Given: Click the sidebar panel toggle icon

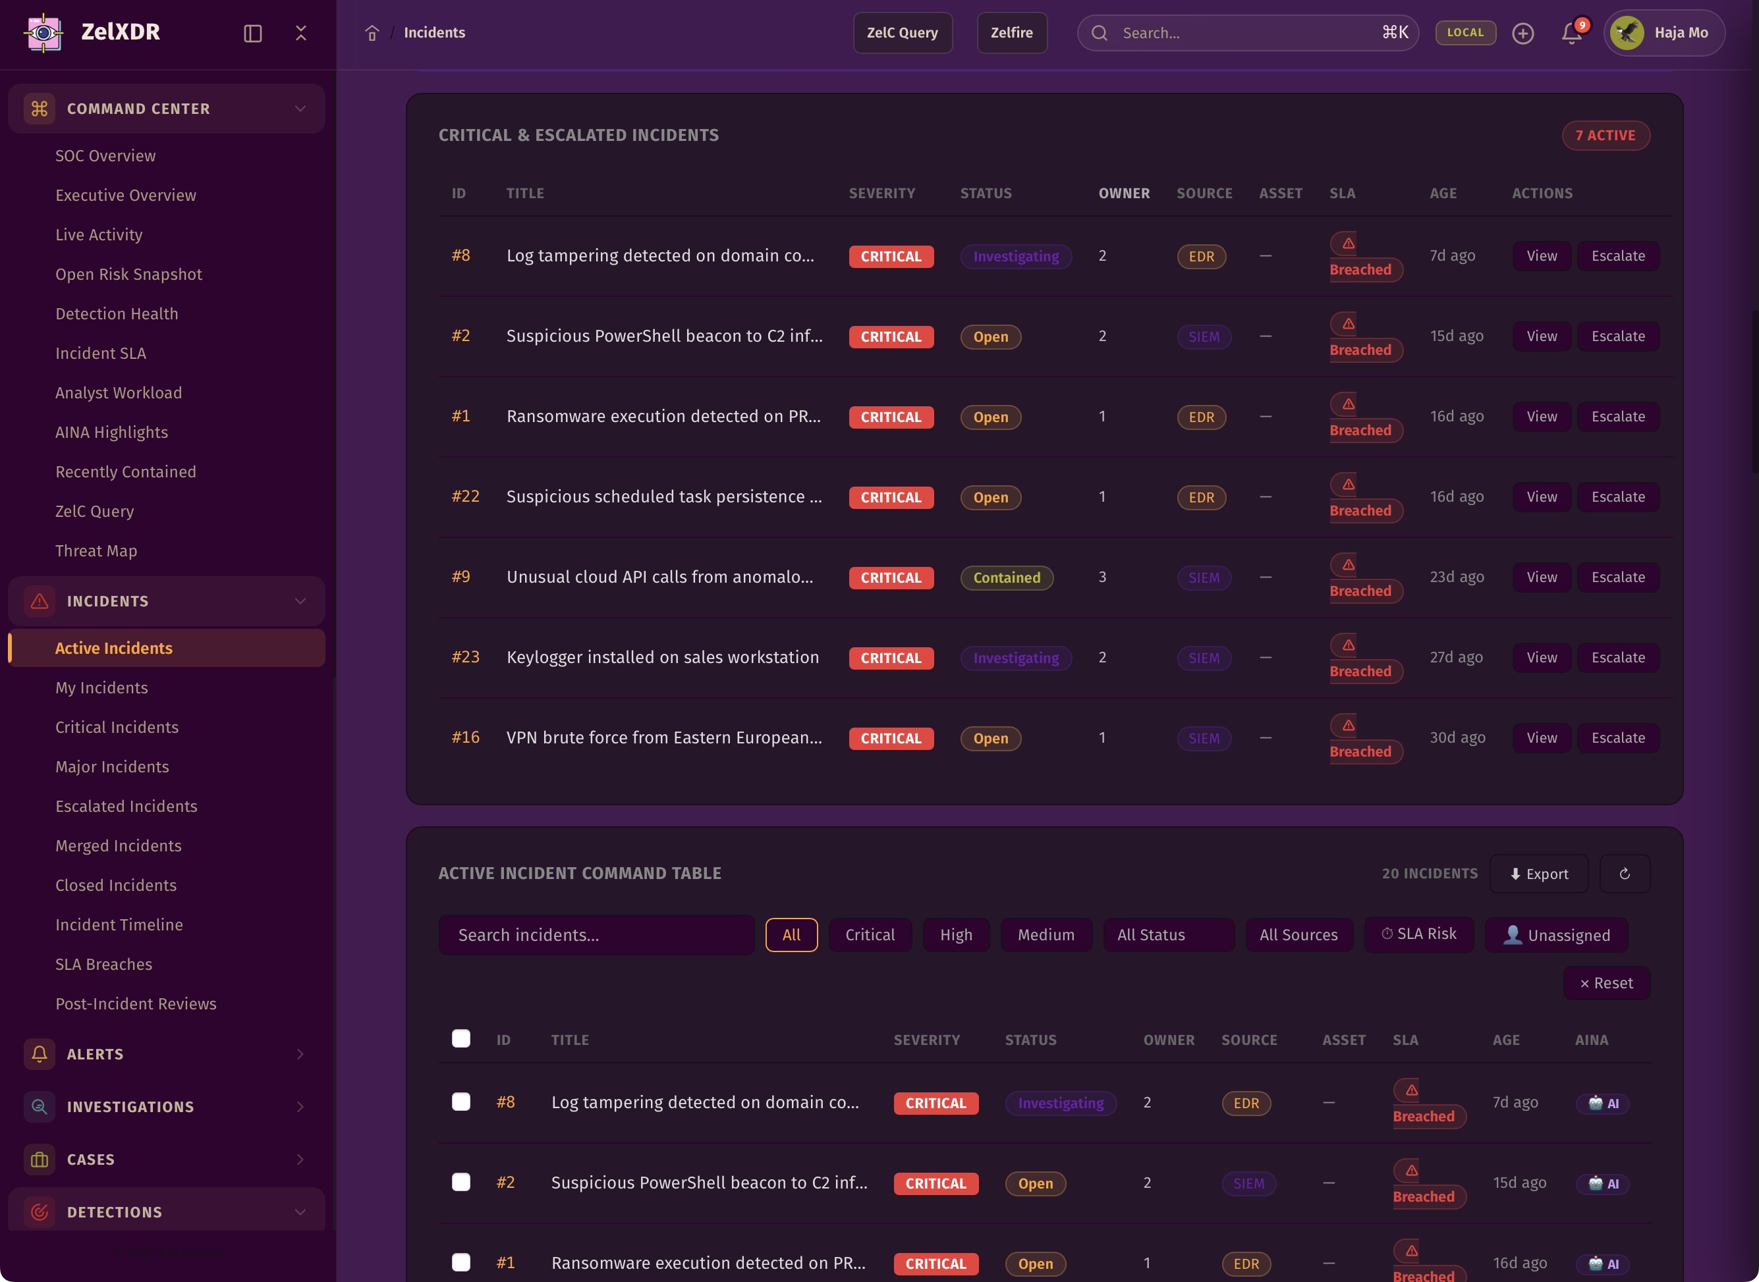Looking at the screenshot, I should (252, 34).
